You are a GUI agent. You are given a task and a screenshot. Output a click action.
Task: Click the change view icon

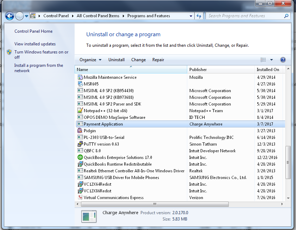coord(263,60)
